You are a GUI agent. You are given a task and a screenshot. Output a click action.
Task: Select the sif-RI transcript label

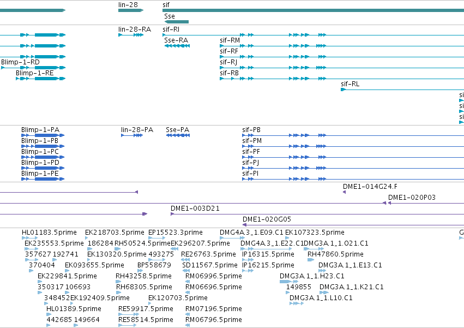pos(171,29)
